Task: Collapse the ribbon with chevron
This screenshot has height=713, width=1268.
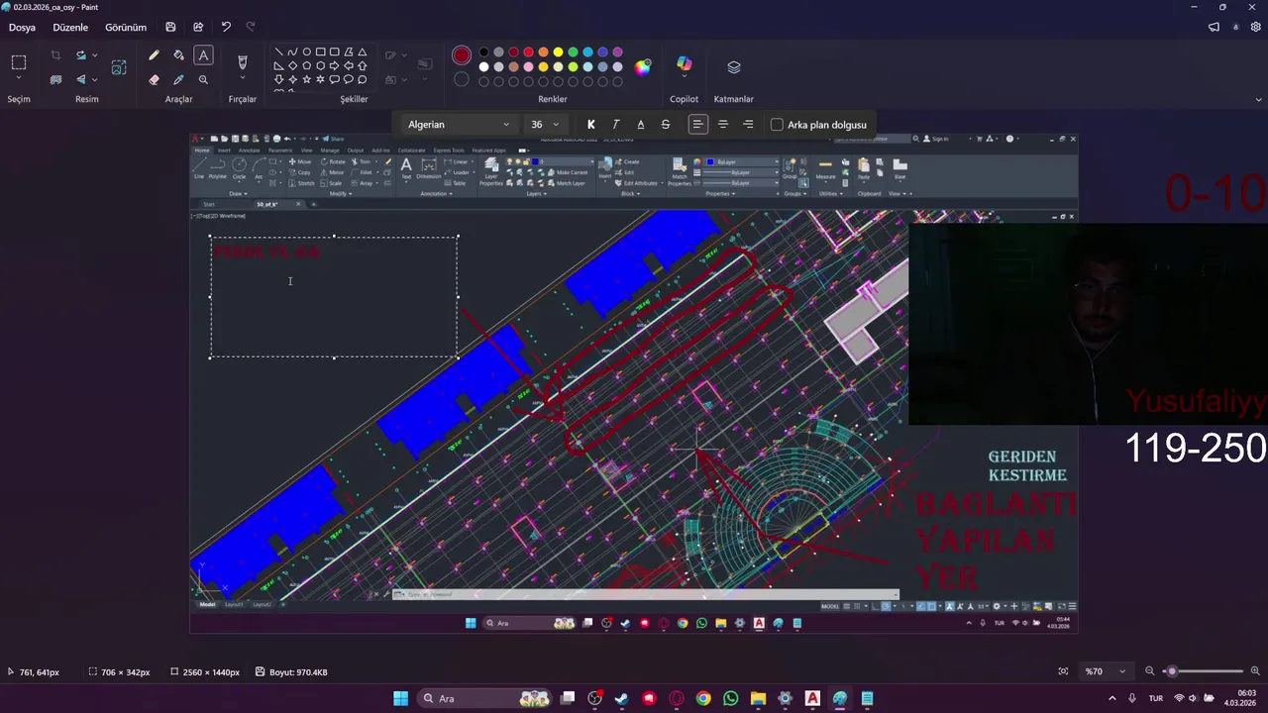Action: [x=1259, y=99]
